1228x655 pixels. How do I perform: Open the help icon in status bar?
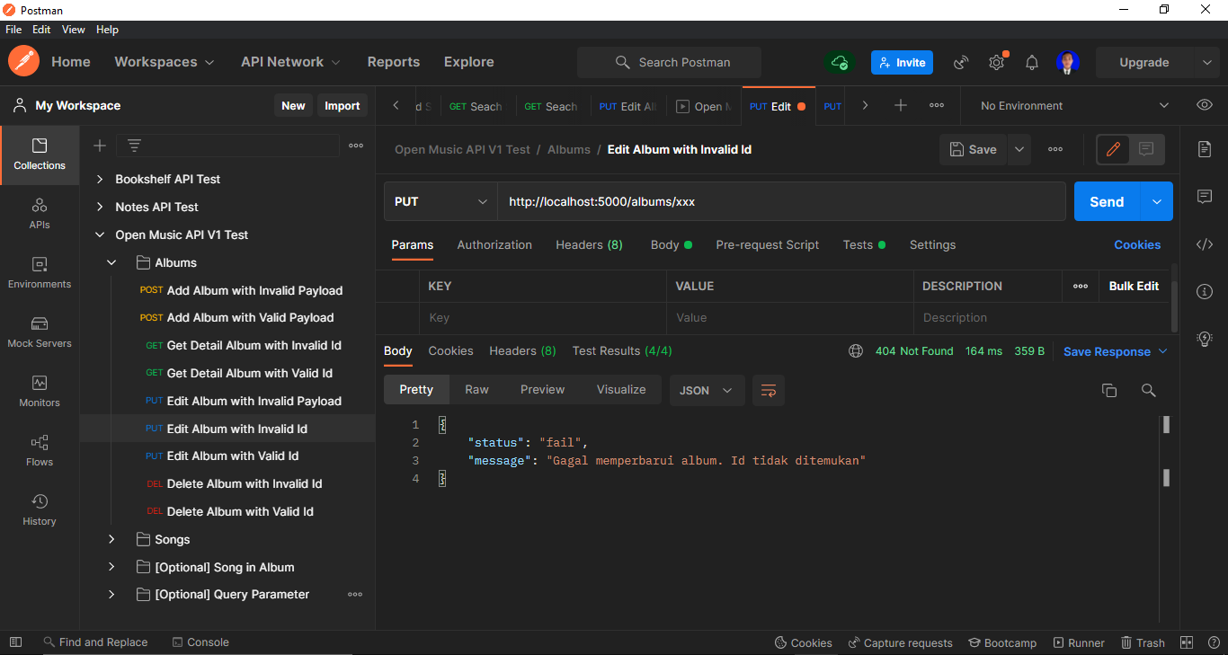[1213, 642]
